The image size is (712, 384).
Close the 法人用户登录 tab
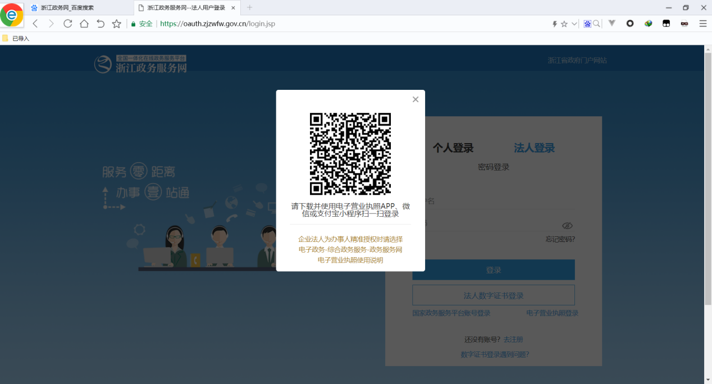233,8
